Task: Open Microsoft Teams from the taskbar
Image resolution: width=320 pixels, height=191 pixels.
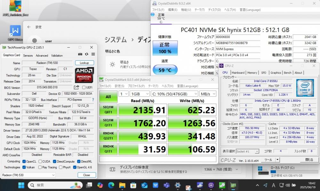Action: pyautogui.click(x=166, y=185)
